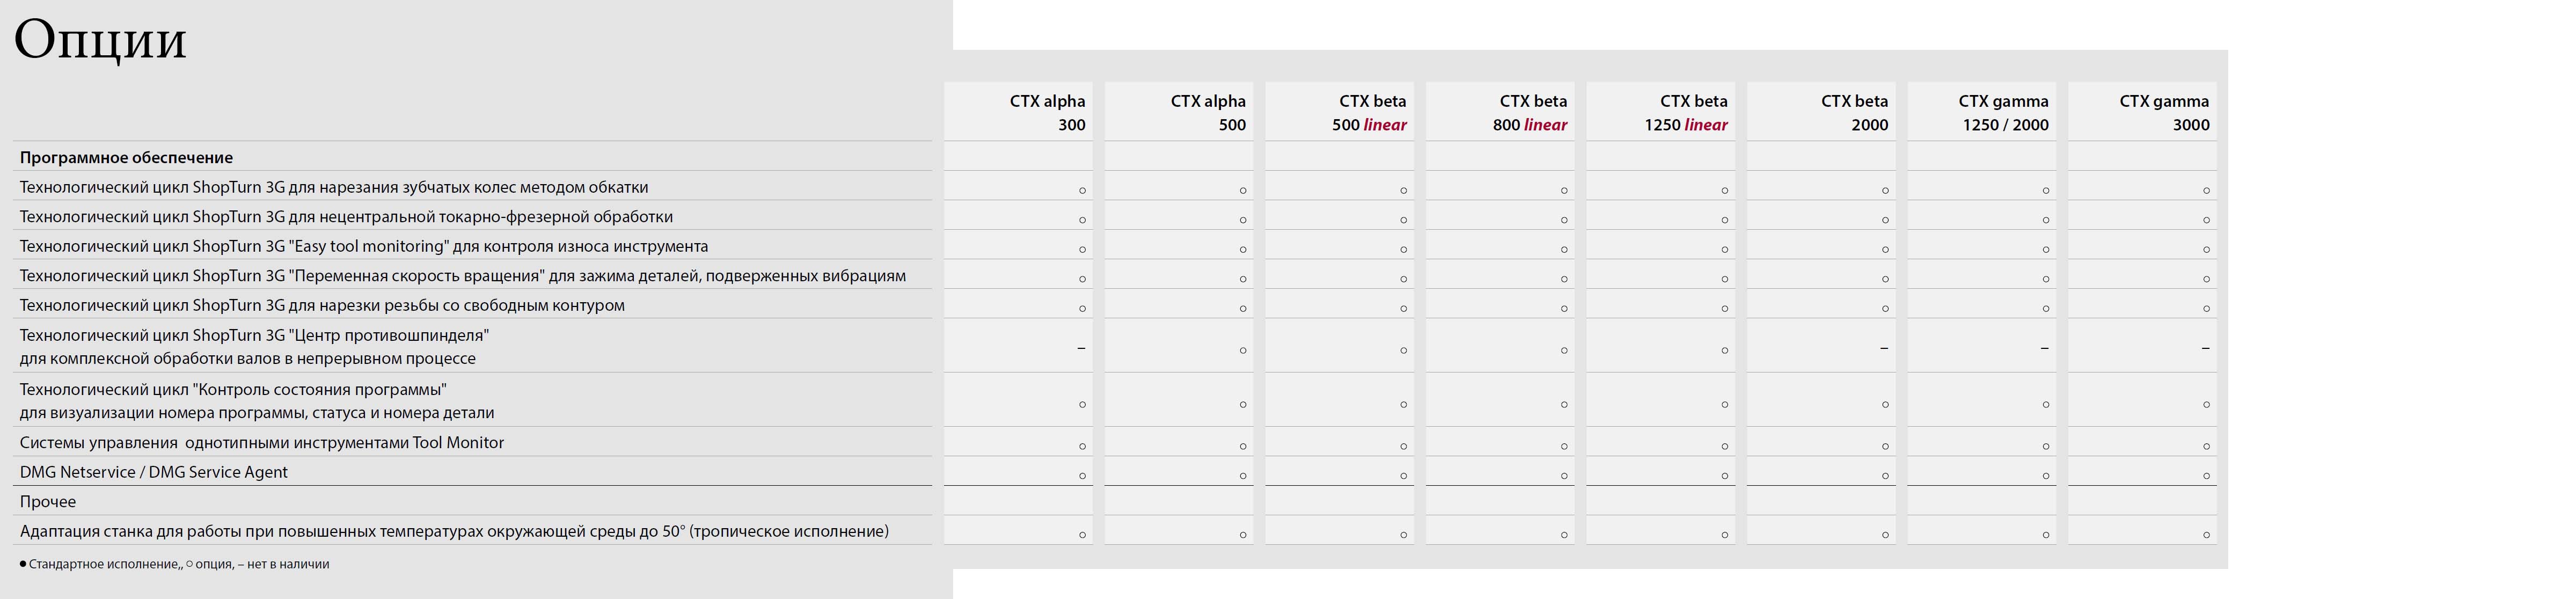Click the 'CTX beta 2000' column header
The image size is (2576, 599).
[1853, 113]
